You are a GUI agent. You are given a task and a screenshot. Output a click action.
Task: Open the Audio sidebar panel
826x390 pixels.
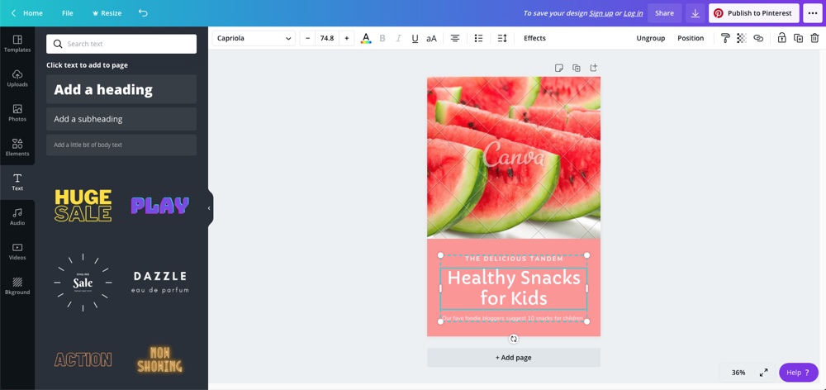[x=17, y=217]
